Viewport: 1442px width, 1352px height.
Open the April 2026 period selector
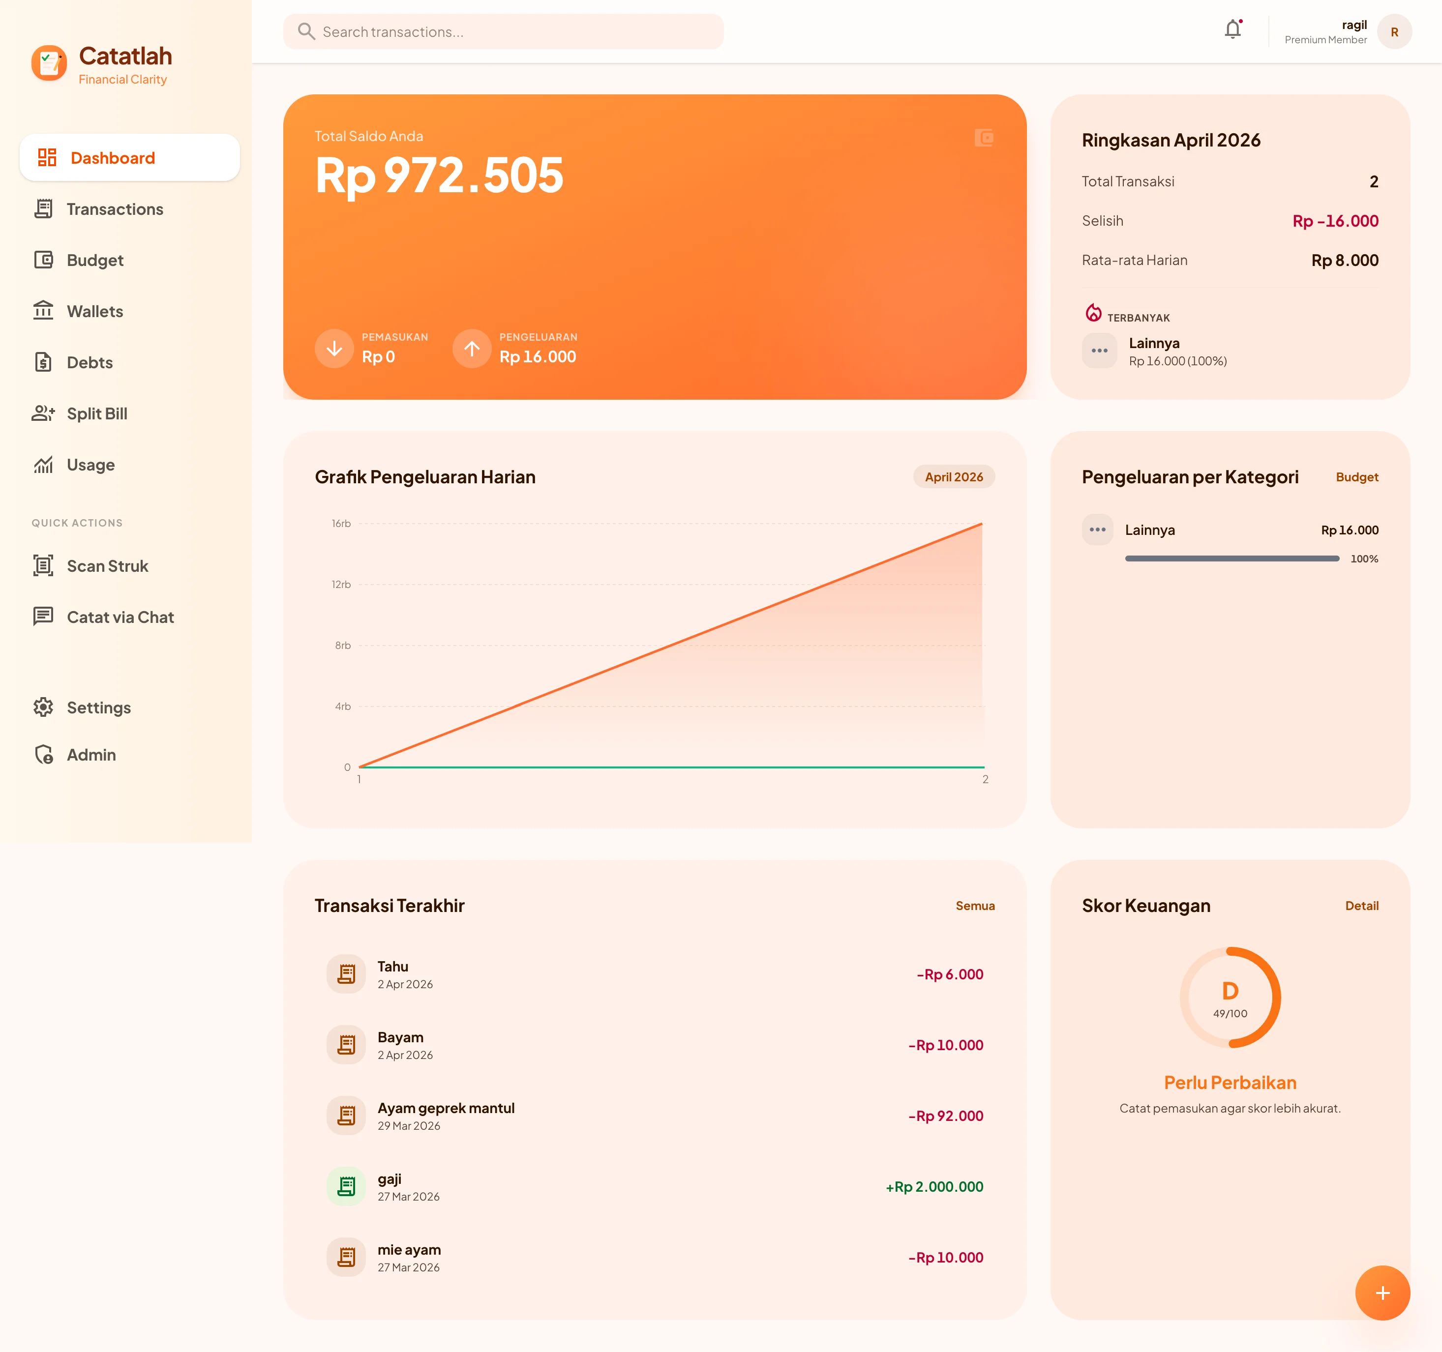pos(953,476)
